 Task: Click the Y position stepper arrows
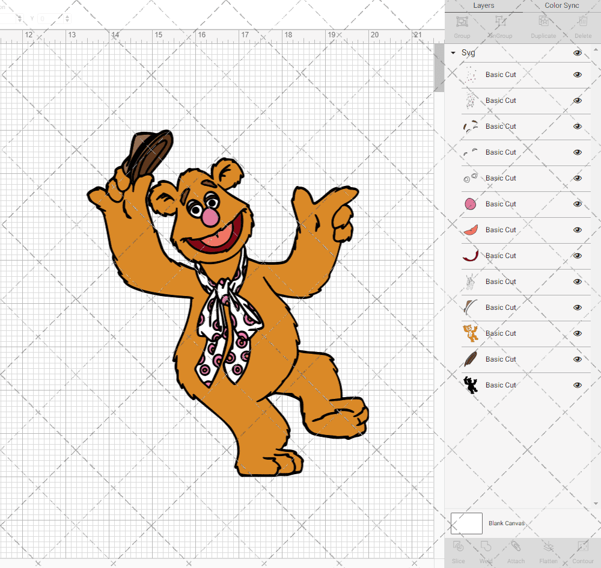click(67, 19)
